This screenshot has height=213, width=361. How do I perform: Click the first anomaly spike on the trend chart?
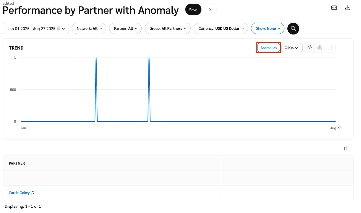[x=96, y=58]
